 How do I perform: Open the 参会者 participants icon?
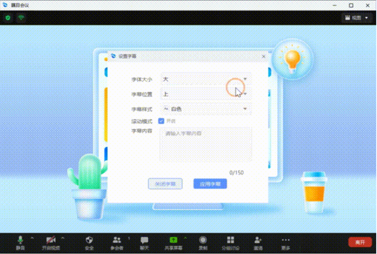[x=117, y=240]
